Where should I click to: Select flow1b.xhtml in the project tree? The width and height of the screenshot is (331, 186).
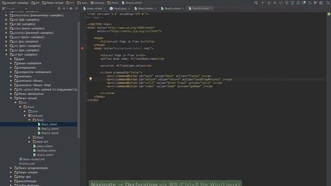[48, 133]
